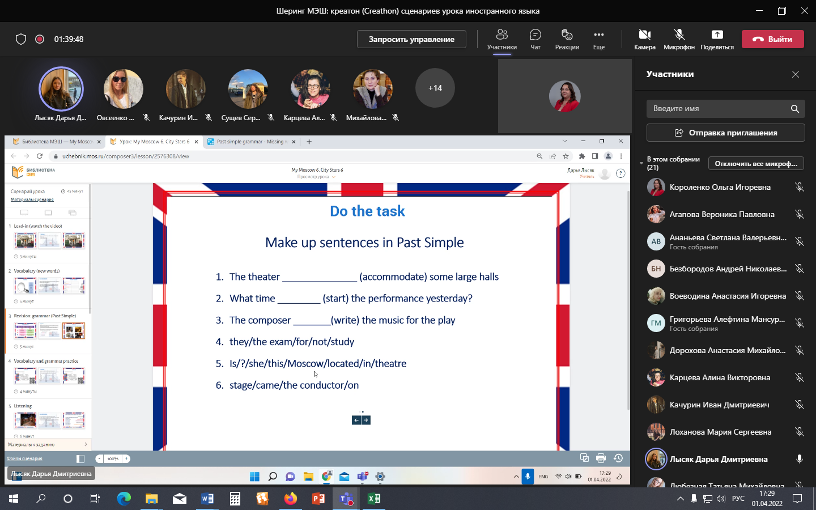
Task: Click the Share (Поделиться) icon
Action: pos(717,36)
